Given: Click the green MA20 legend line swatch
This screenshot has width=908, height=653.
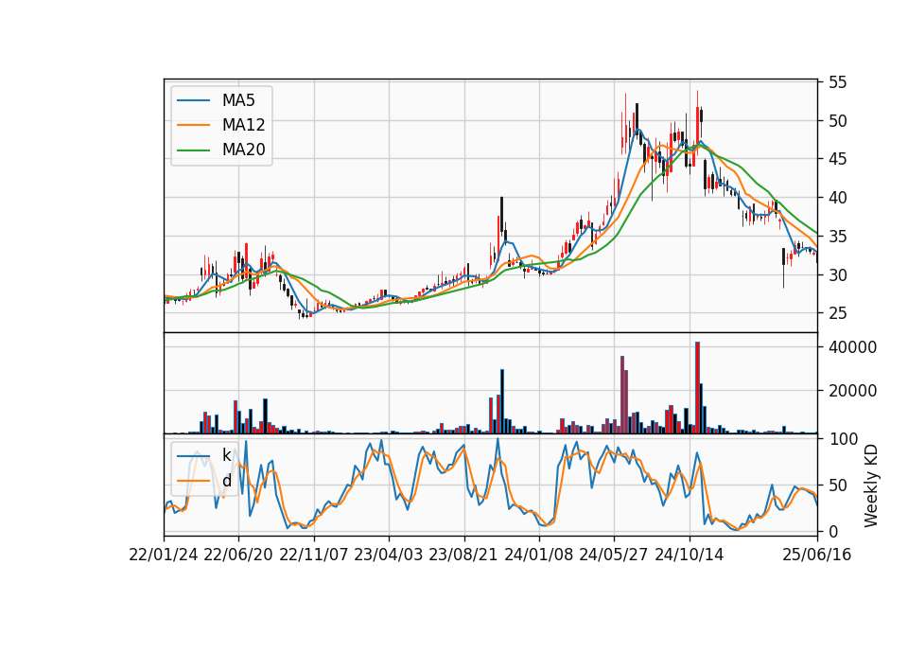Looking at the screenshot, I should [193, 150].
